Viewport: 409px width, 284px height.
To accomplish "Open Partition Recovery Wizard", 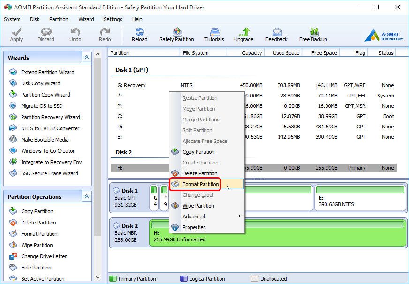I will click(x=45, y=117).
